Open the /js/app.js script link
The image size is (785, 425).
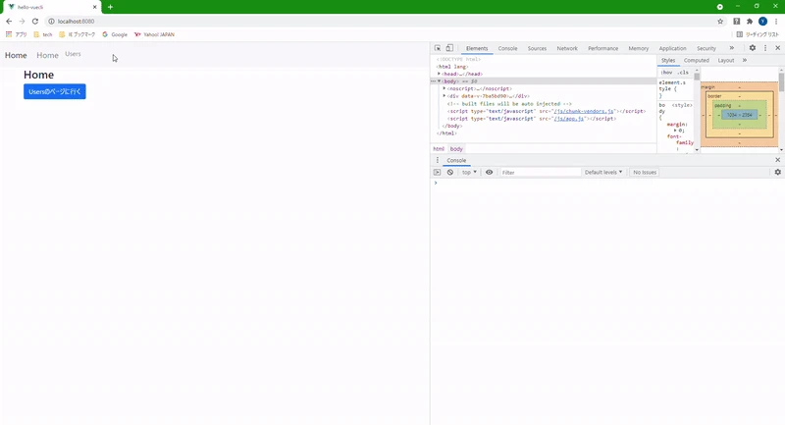tap(569, 119)
